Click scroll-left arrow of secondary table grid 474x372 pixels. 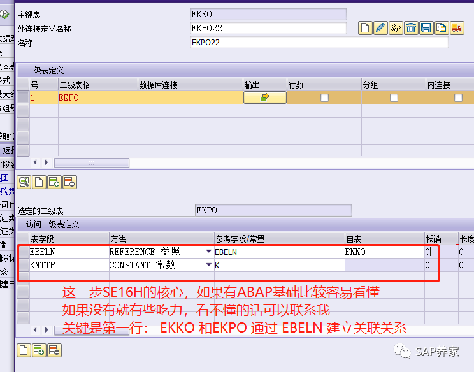point(36,162)
